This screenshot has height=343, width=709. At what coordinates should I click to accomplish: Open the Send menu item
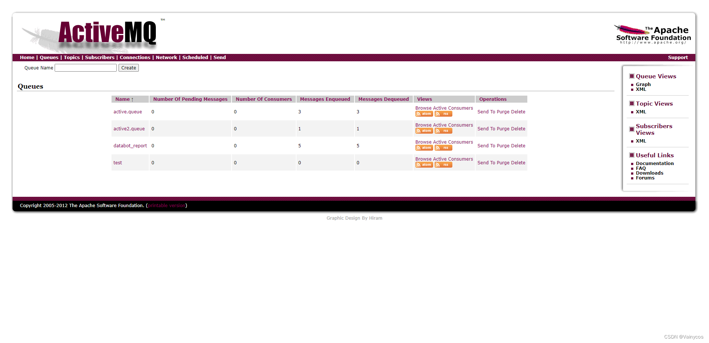point(219,58)
